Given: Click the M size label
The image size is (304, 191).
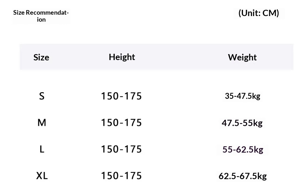Looking at the screenshot, I should pyautogui.click(x=42, y=123).
